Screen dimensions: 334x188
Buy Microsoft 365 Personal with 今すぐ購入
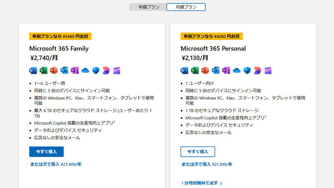197,152
